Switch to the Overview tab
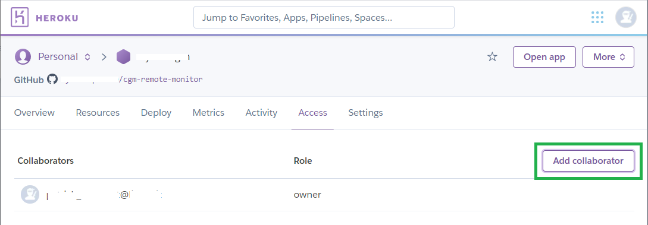 coord(35,113)
